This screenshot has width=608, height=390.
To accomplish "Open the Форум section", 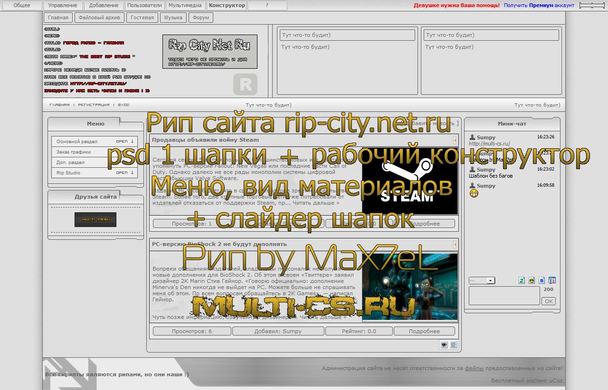I will point(201,18).
